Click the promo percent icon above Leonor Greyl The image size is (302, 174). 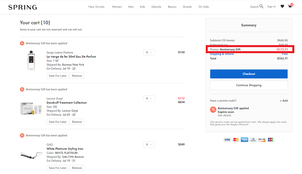22,89
